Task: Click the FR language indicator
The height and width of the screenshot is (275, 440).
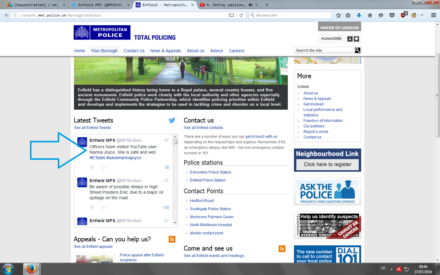Action: click(x=383, y=268)
